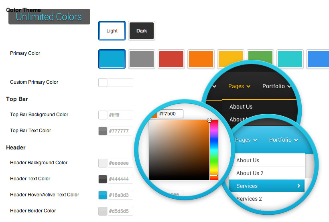The height and width of the screenshot is (222, 329).
Task: Choose the red primary color swatch
Action: tap(171, 59)
